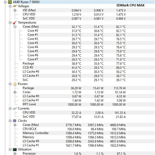This screenshot has height=155, width=155.
Task: Select the Package power row
Action: pyautogui.click(x=89, y=88)
